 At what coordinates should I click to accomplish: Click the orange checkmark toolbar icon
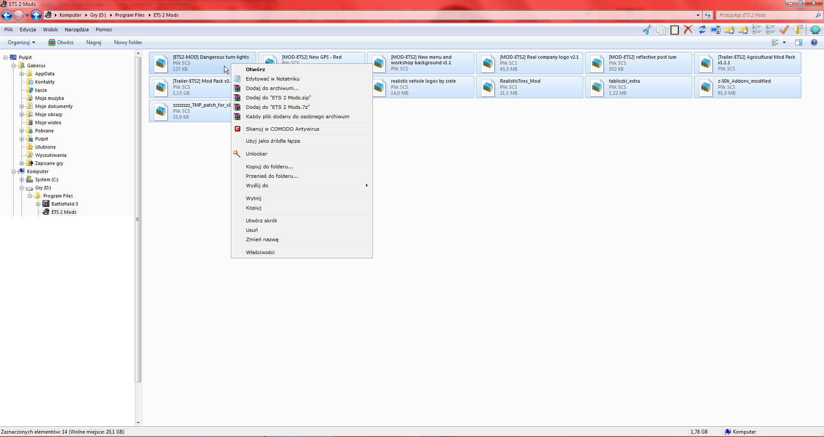(784, 30)
